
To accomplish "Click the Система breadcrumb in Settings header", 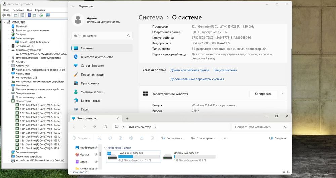I will pyautogui.click(x=151, y=17).
